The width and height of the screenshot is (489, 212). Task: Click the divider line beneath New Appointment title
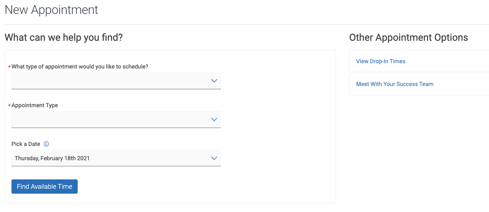244,24
